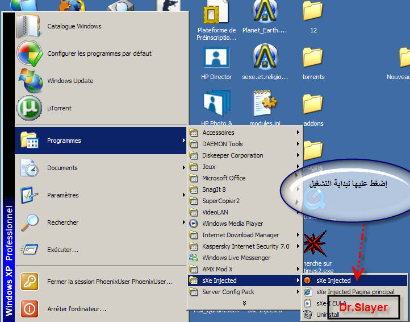Open Server Config Pack group
The width and height of the screenshot is (410, 322).
pos(245,292)
